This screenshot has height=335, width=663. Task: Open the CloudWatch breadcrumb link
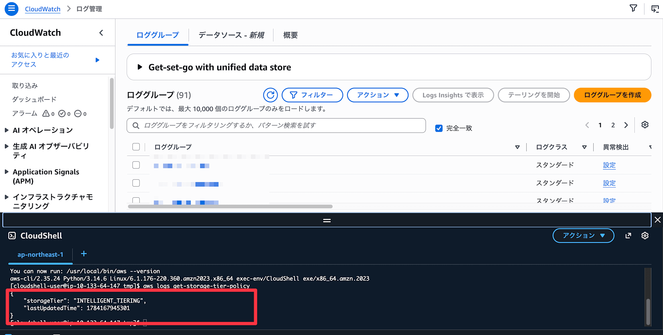[43, 9]
